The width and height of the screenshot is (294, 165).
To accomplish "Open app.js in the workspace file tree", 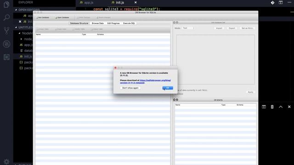I will coord(26,45).
